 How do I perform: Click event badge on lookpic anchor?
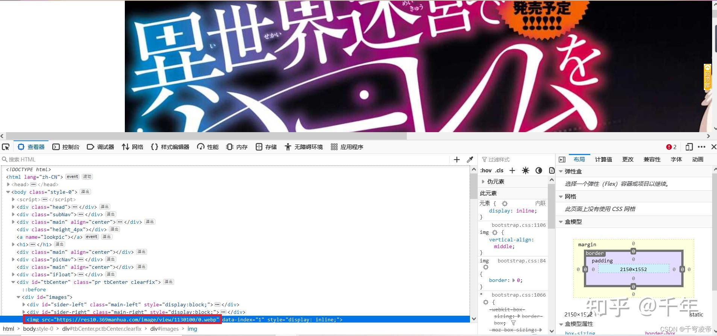[92, 237]
